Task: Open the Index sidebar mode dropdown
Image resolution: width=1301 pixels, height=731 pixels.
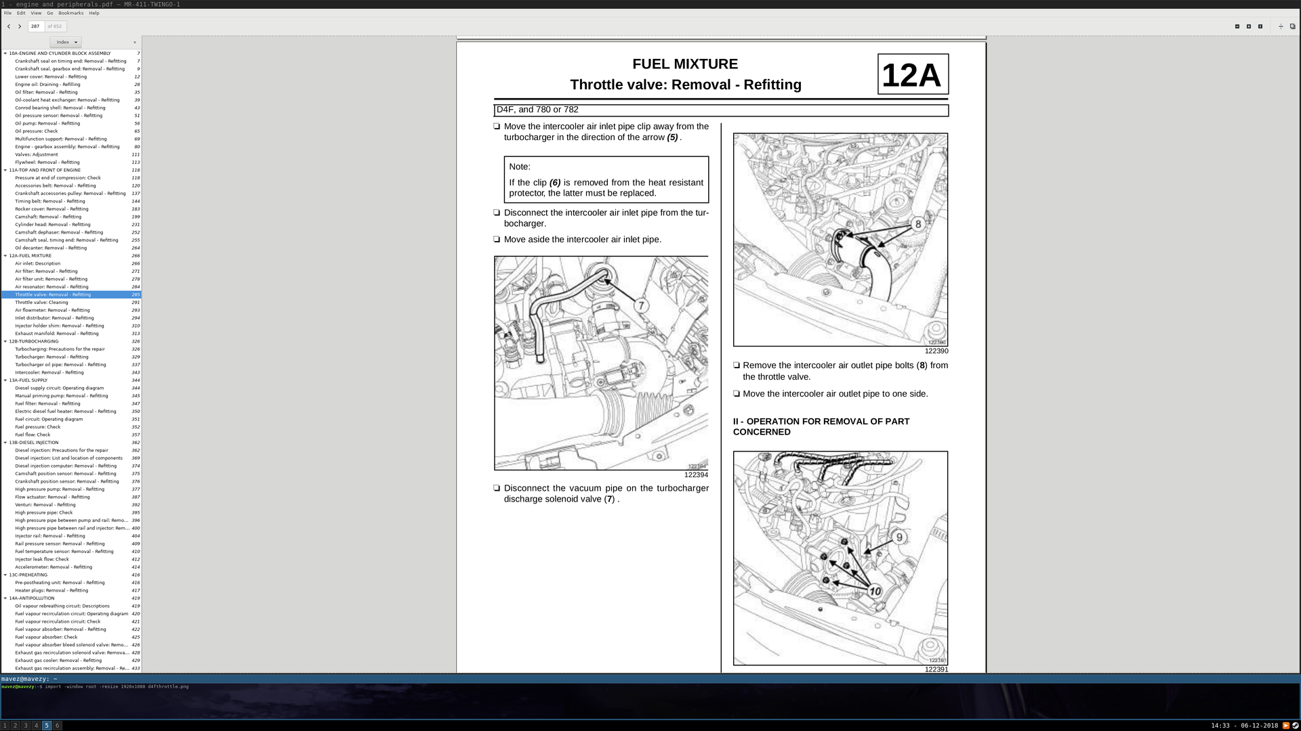Action: click(66, 42)
